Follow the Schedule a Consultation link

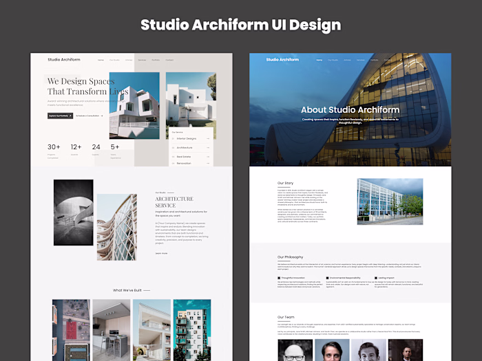pyautogui.click(x=90, y=116)
